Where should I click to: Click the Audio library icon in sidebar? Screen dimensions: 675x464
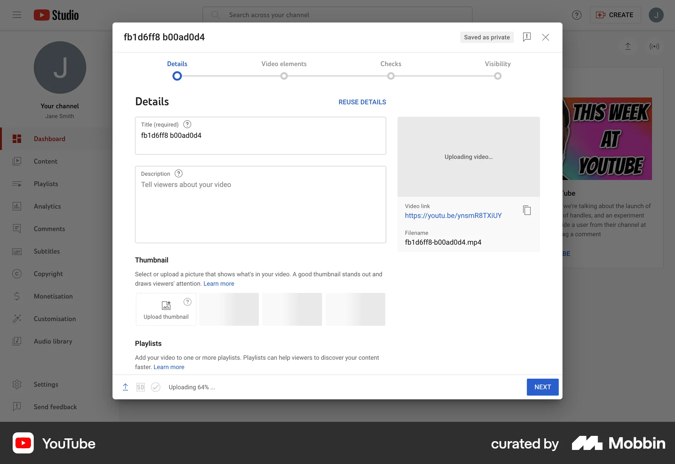pos(17,341)
